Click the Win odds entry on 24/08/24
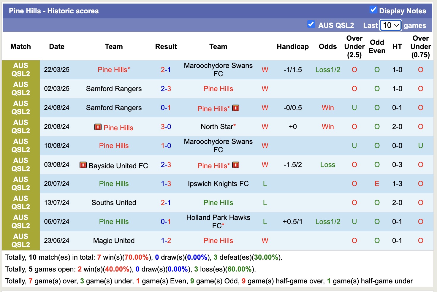Viewport: 437px width, 292px height. [x=327, y=108]
